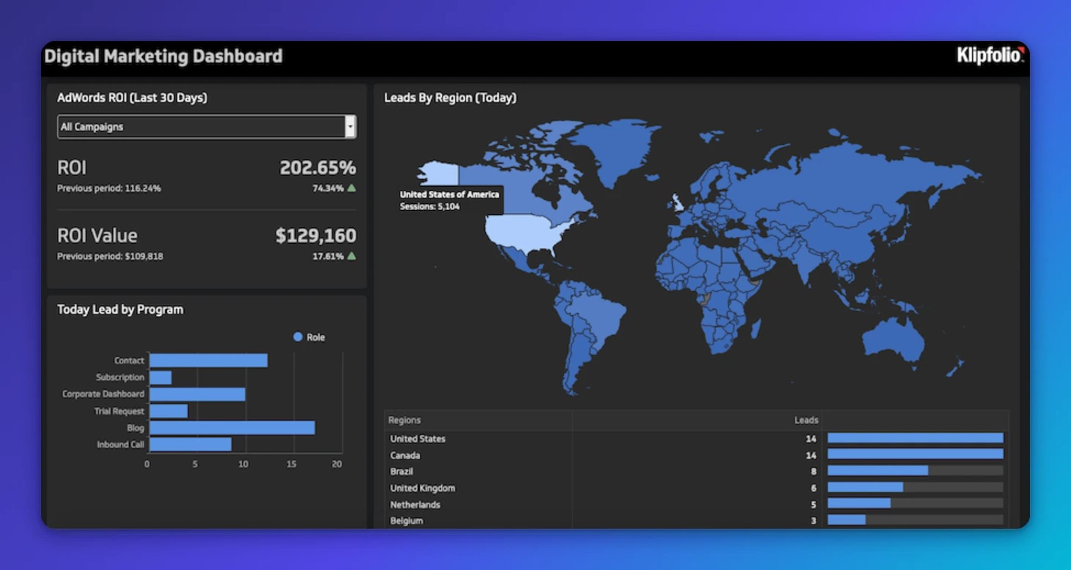
Task: Click the ROI Value $129,160
Action: [x=316, y=236]
